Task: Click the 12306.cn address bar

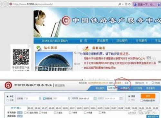Action: [x=63, y=4]
